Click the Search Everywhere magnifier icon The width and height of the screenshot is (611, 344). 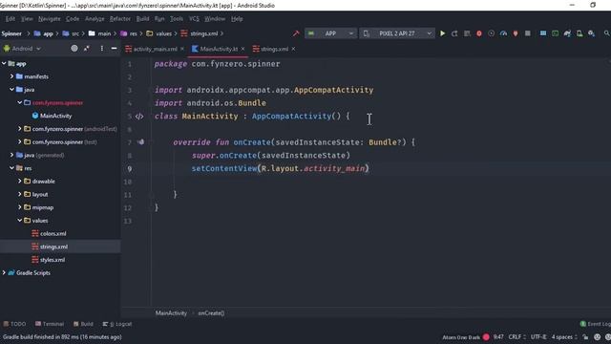[x=607, y=33]
